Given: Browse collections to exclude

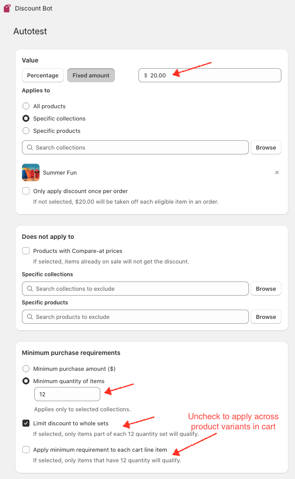Looking at the screenshot, I should tap(266, 289).
